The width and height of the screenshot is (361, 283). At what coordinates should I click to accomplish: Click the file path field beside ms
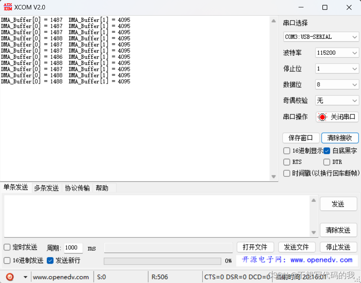[168, 248]
